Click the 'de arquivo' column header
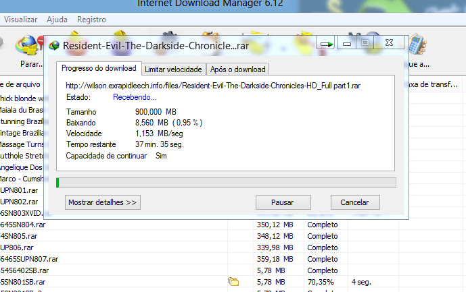The width and height of the screenshot is (466, 292). point(20,84)
